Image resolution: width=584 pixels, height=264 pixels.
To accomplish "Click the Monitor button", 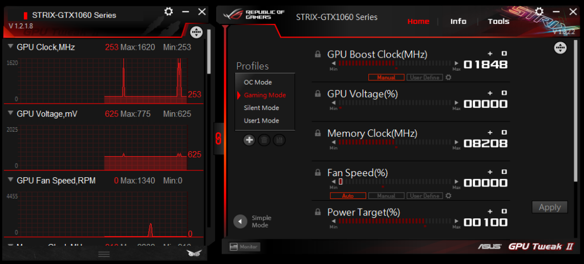I will point(245,246).
